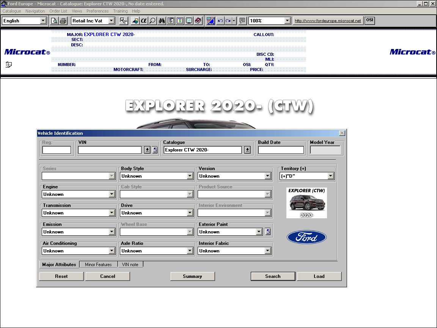Screen dimensions: 437x328
Task: Expand the Interior Fabric dropdown
Action: pos(267,251)
